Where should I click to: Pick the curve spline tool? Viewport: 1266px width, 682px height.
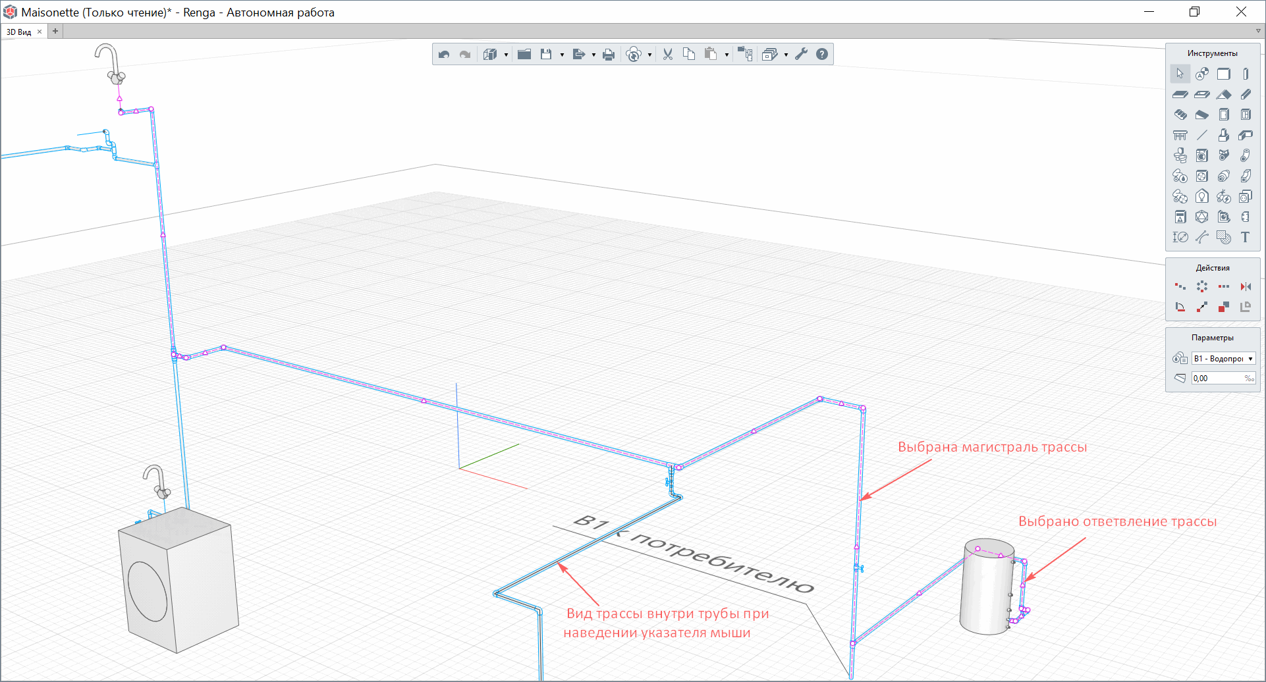[x=1202, y=237]
